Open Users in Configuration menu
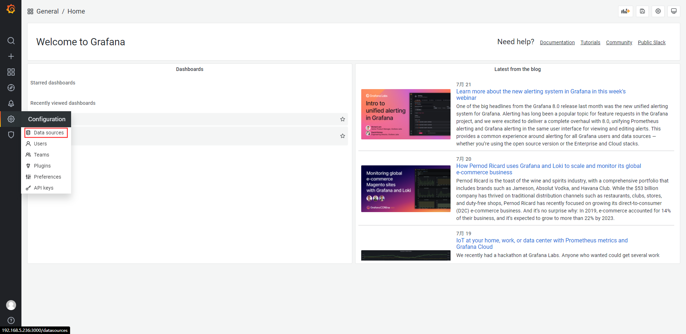Viewport: 686px width, 334px height. click(x=46, y=144)
